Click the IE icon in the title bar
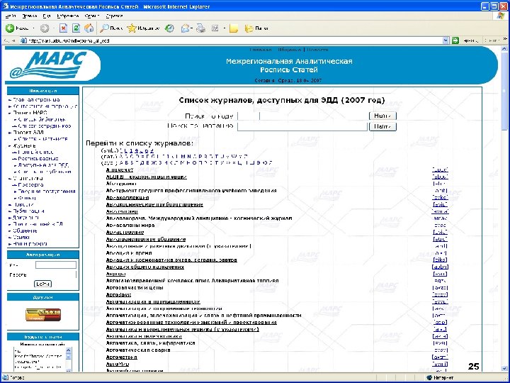 pos(5,6)
